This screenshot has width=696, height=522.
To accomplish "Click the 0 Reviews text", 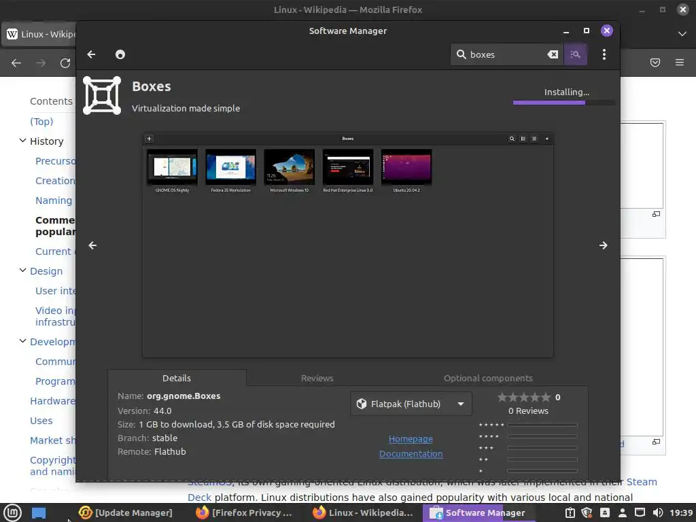I will [528, 411].
